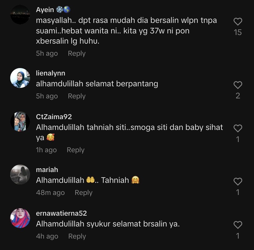
Task: Open CtZaima92's profile avatar
Action: pyautogui.click(x=20, y=122)
